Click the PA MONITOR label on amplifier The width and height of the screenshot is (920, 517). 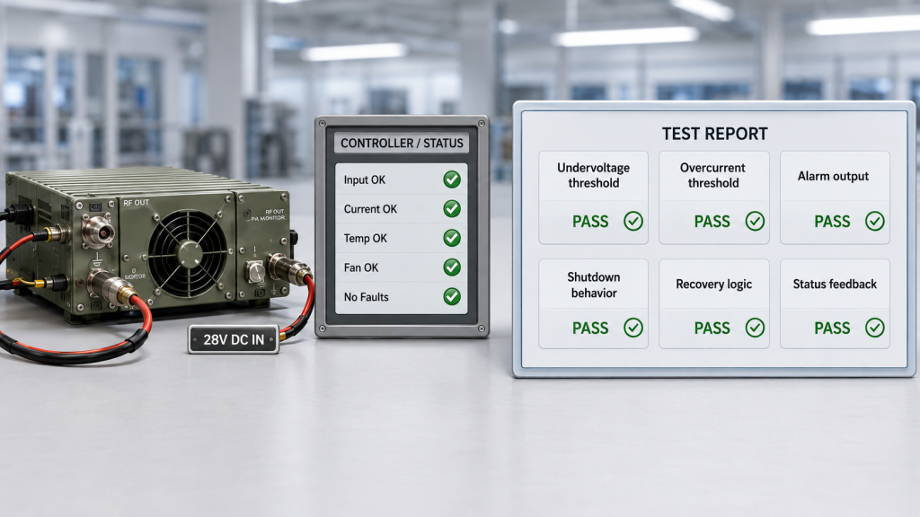pos(269,218)
